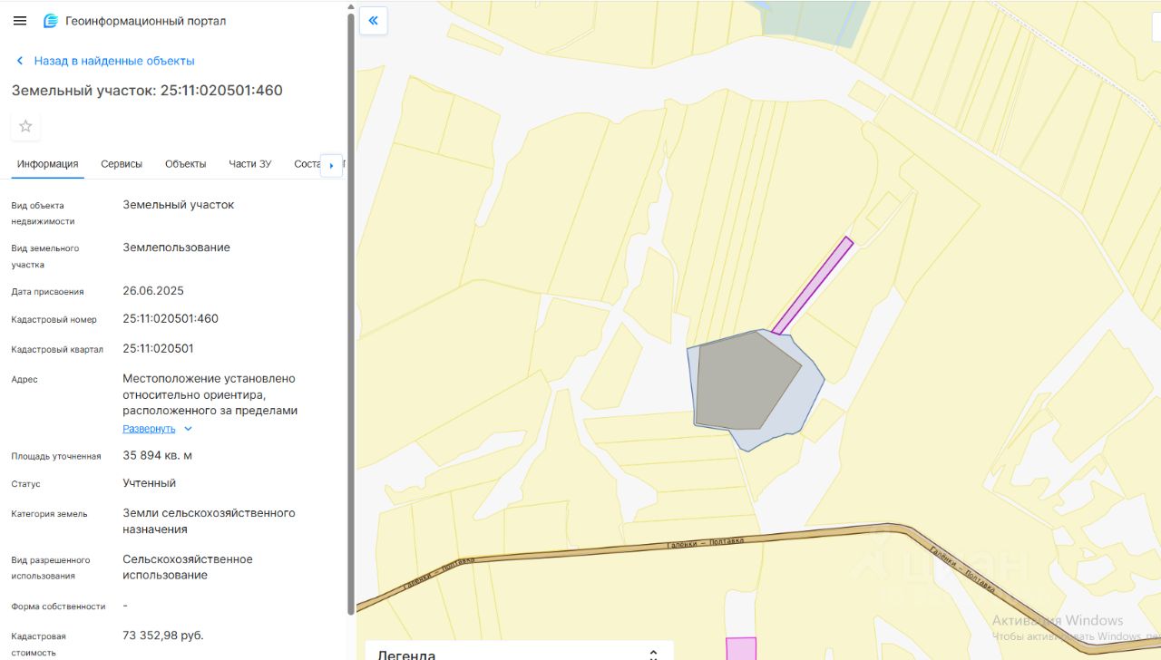The height and width of the screenshot is (660, 1161).
Task: Return to Назад в найденные объекты
Action: (x=114, y=61)
